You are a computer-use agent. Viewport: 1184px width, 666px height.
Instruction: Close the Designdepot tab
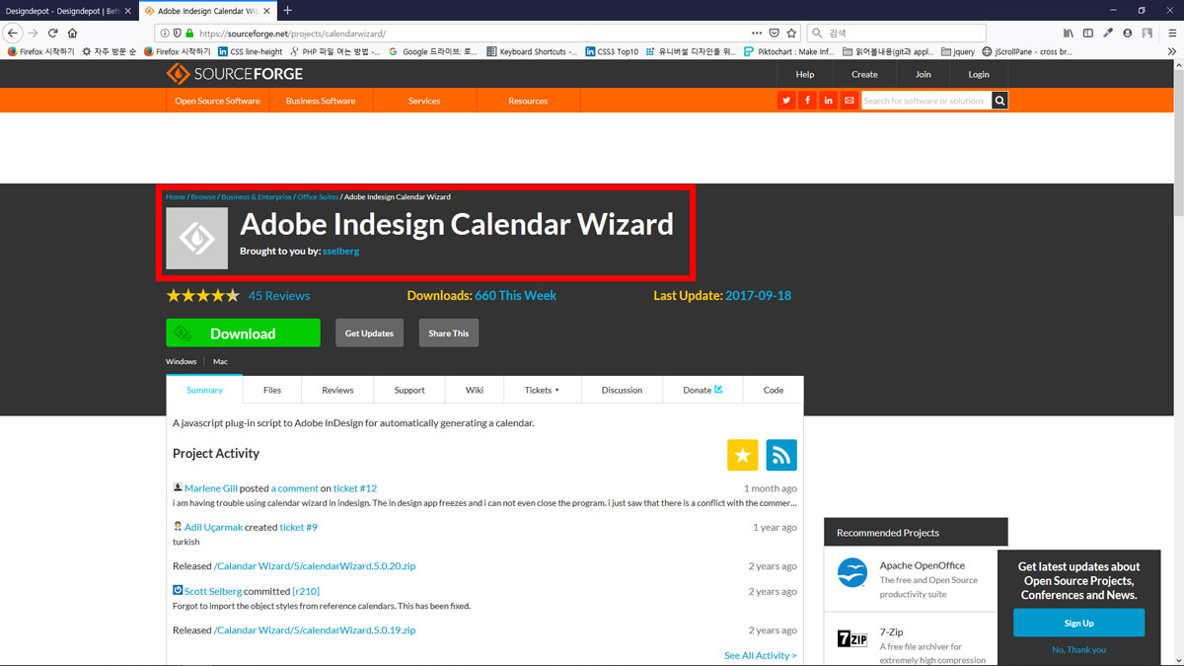click(x=127, y=10)
